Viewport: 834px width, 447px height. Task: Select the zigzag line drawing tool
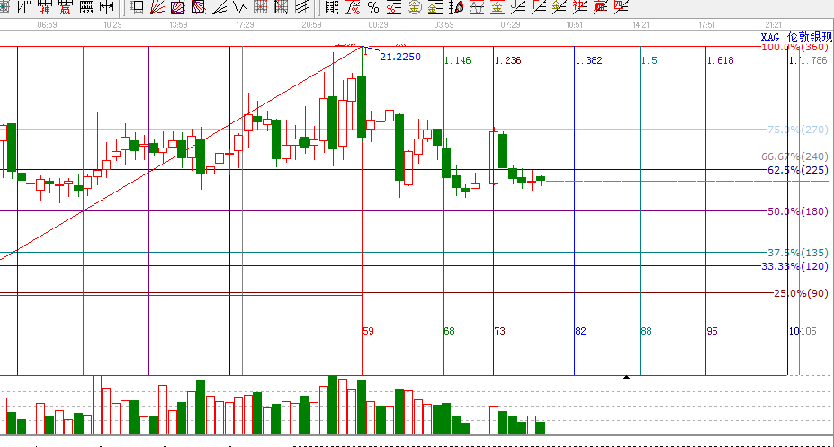[240, 7]
